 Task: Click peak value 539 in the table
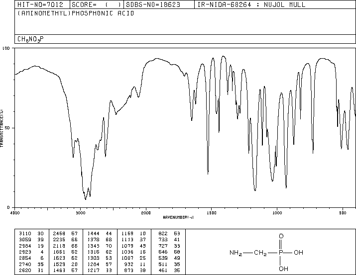(163, 258)
